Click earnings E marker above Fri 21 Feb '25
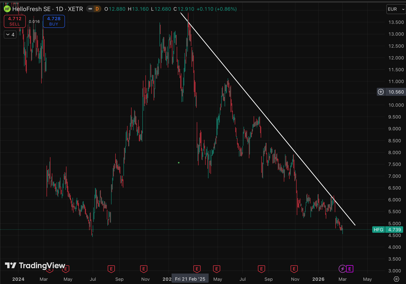406x284 pixels. [x=197, y=269]
